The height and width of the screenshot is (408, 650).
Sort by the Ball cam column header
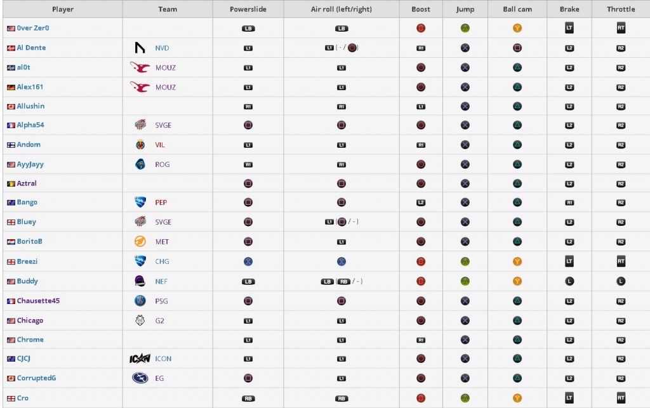coord(517,9)
